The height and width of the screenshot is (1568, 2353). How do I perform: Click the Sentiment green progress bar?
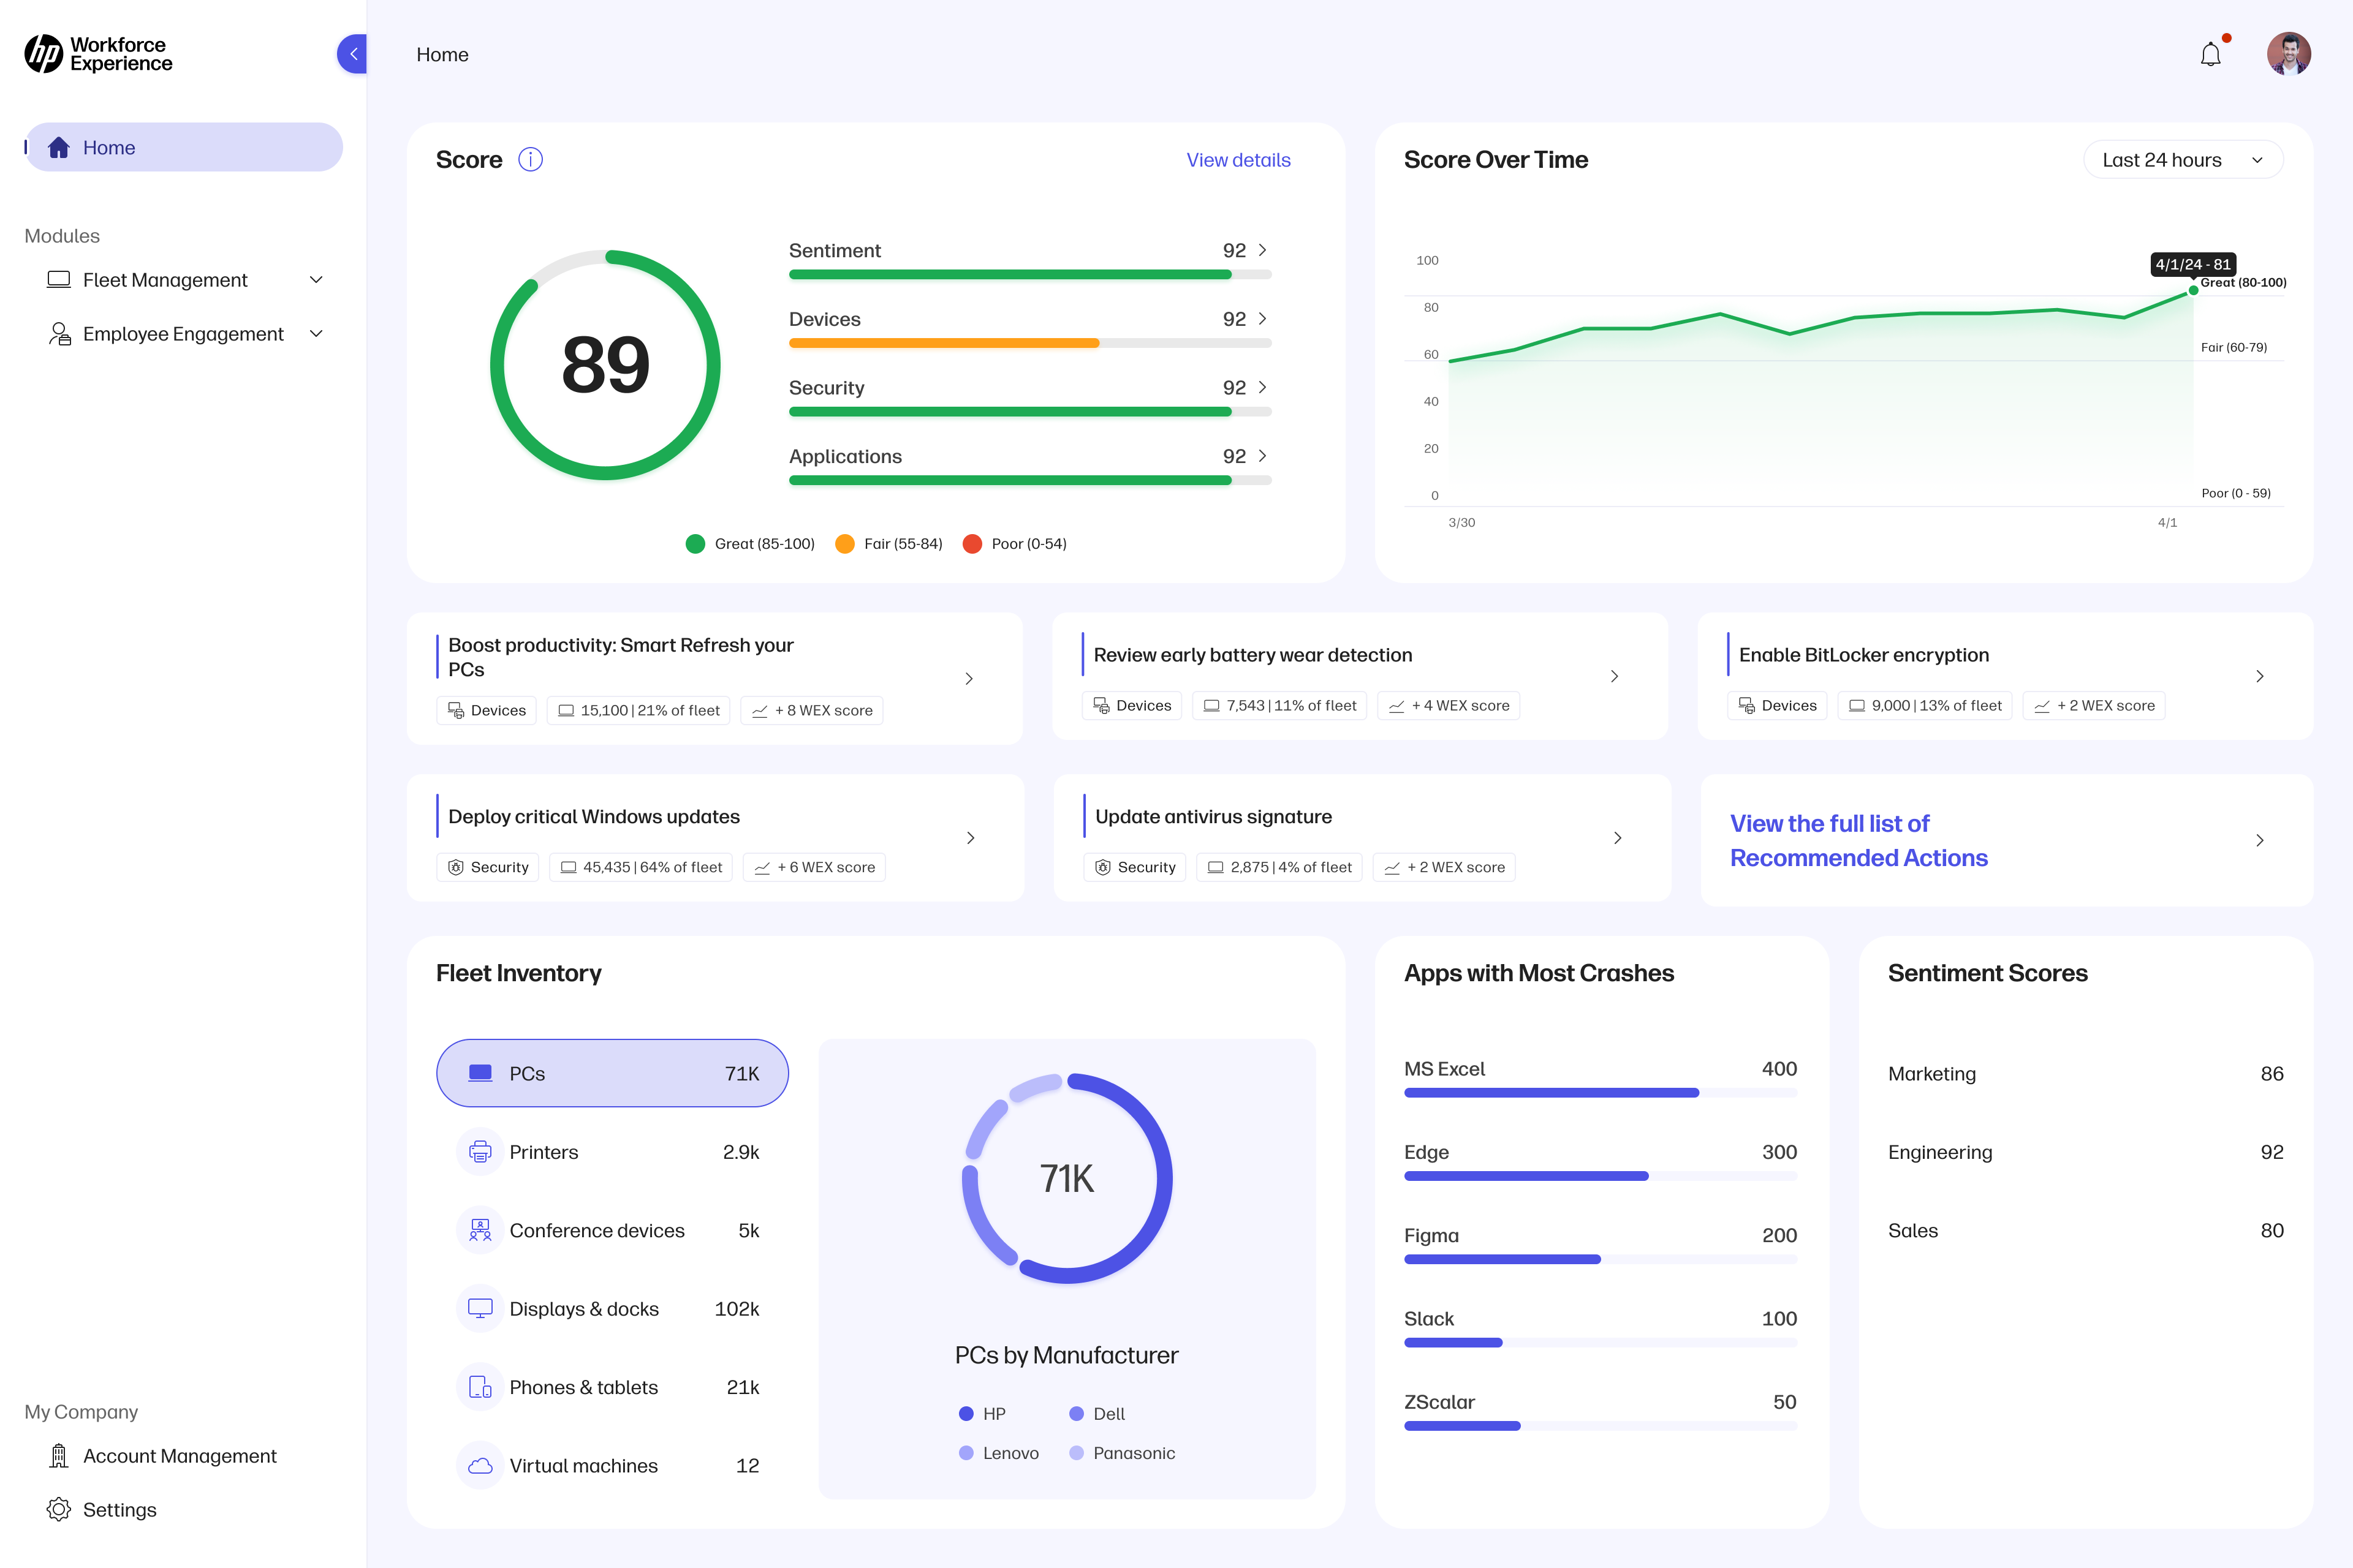[x=1010, y=274]
